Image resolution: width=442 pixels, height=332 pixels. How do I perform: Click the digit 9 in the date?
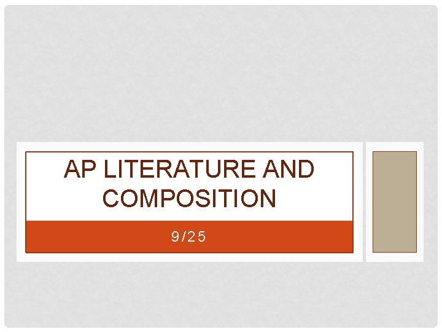pyautogui.click(x=174, y=237)
